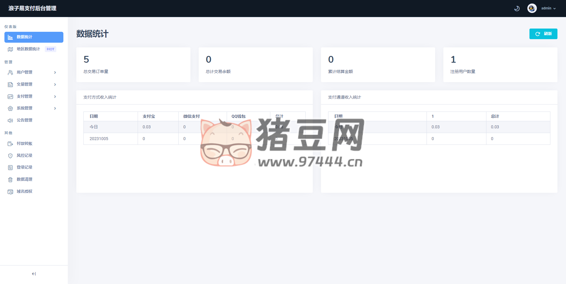Click 20231005 in payment method table
This screenshot has width=566, height=284.
tap(99, 139)
